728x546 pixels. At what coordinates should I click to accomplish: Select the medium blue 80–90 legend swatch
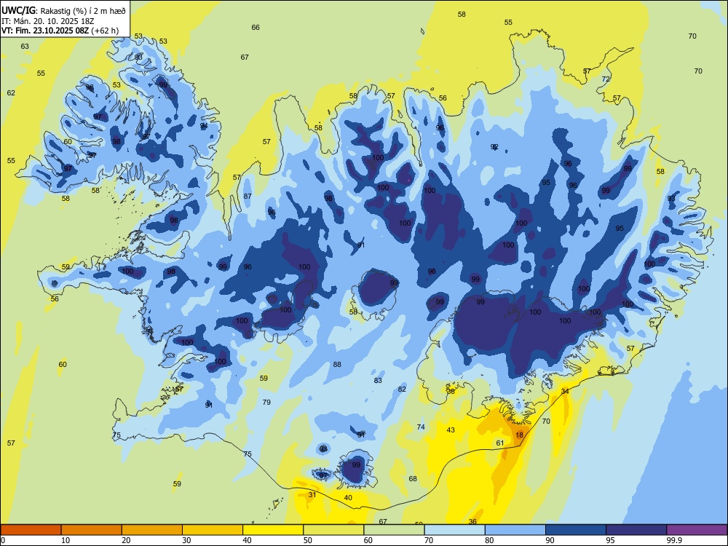click(515, 530)
